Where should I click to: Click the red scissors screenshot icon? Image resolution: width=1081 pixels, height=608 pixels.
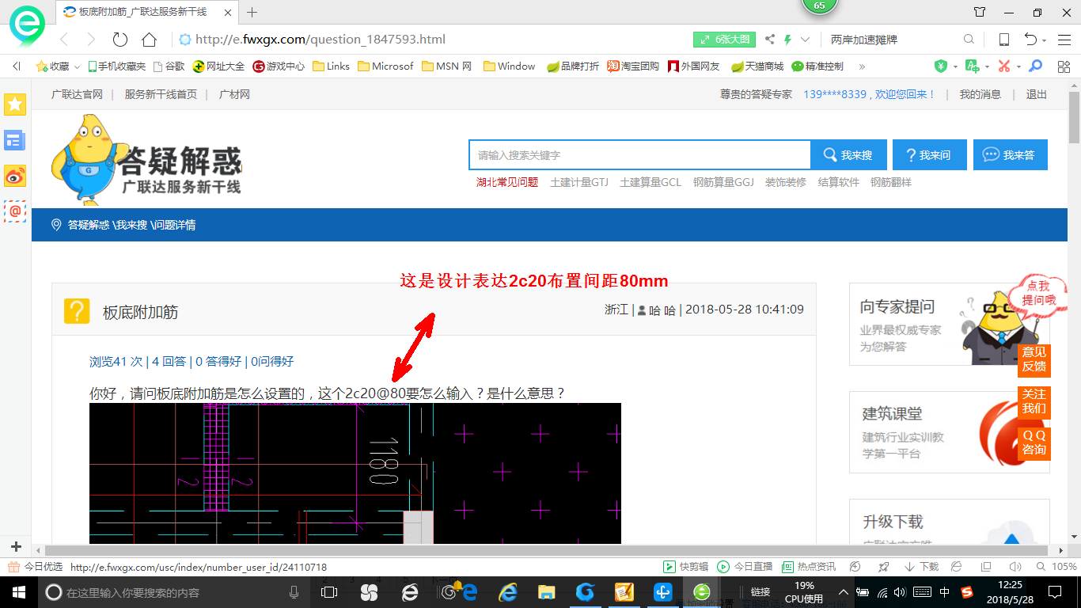pyautogui.click(x=1003, y=66)
